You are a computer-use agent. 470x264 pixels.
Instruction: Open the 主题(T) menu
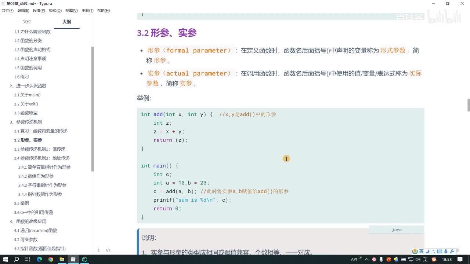(87, 11)
